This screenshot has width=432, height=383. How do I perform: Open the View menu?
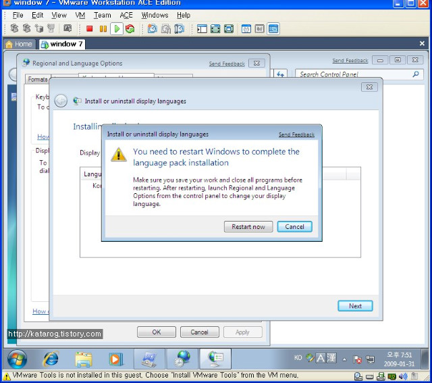[x=59, y=15]
